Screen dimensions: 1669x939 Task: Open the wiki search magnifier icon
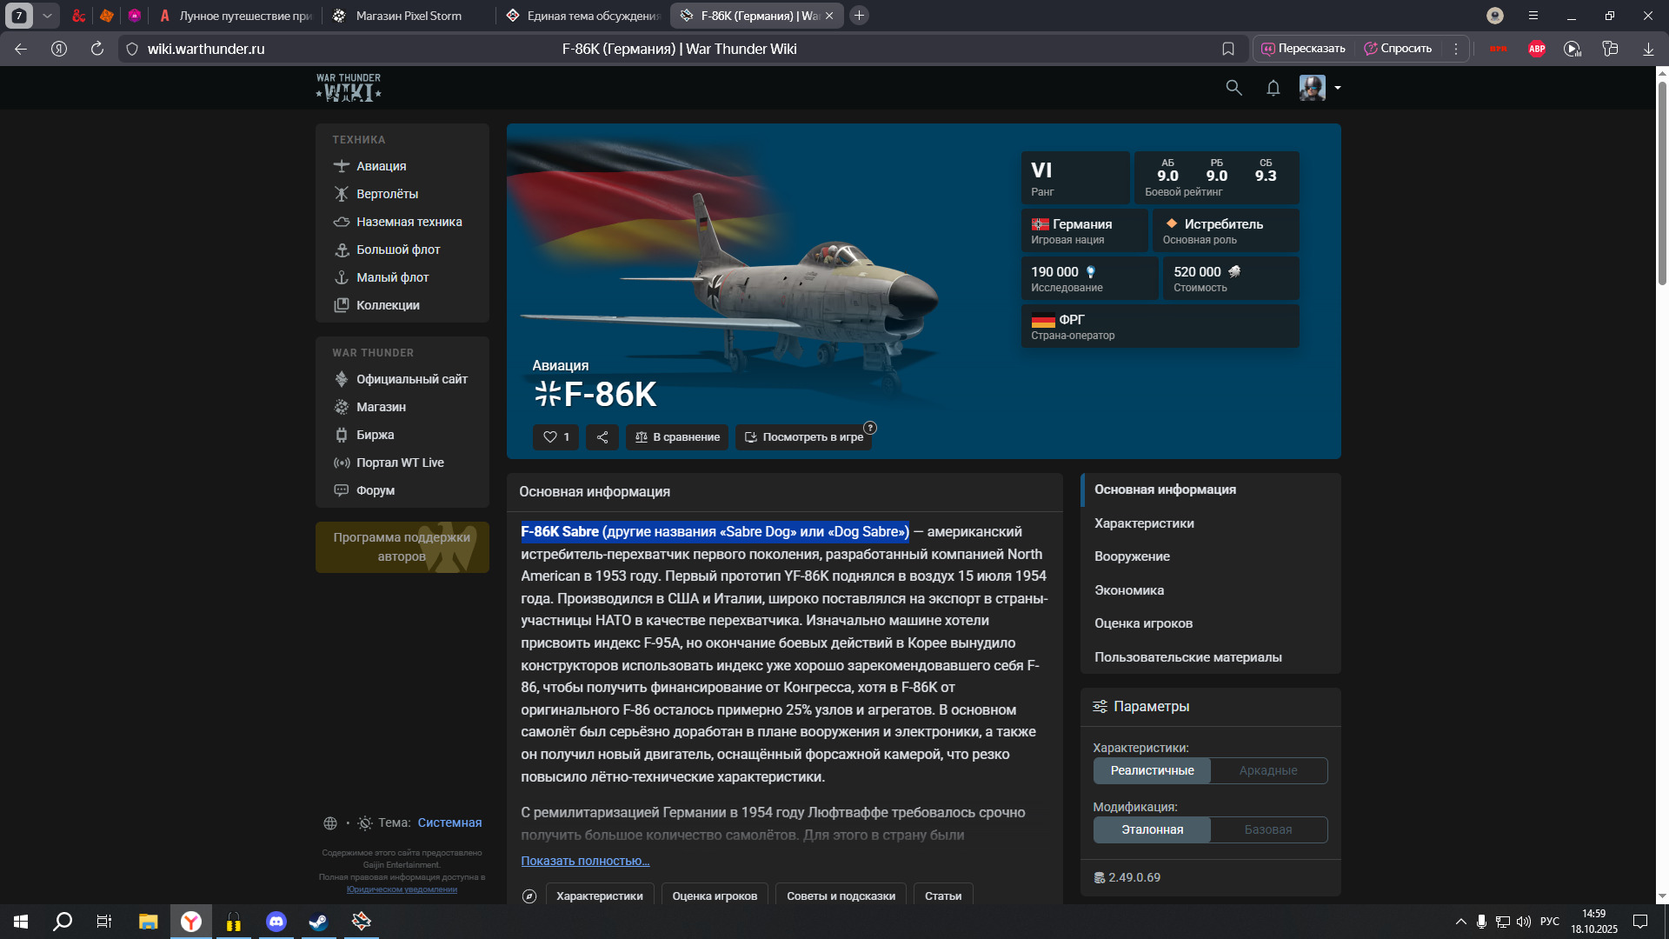(x=1233, y=88)
